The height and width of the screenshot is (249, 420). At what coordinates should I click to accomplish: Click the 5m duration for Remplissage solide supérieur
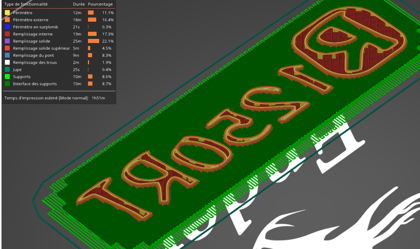[x=76, y=48]
